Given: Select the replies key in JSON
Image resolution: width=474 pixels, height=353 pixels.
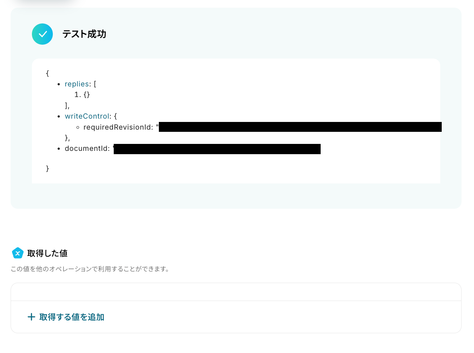Looking at the screenshot, I should coord(77,84).
